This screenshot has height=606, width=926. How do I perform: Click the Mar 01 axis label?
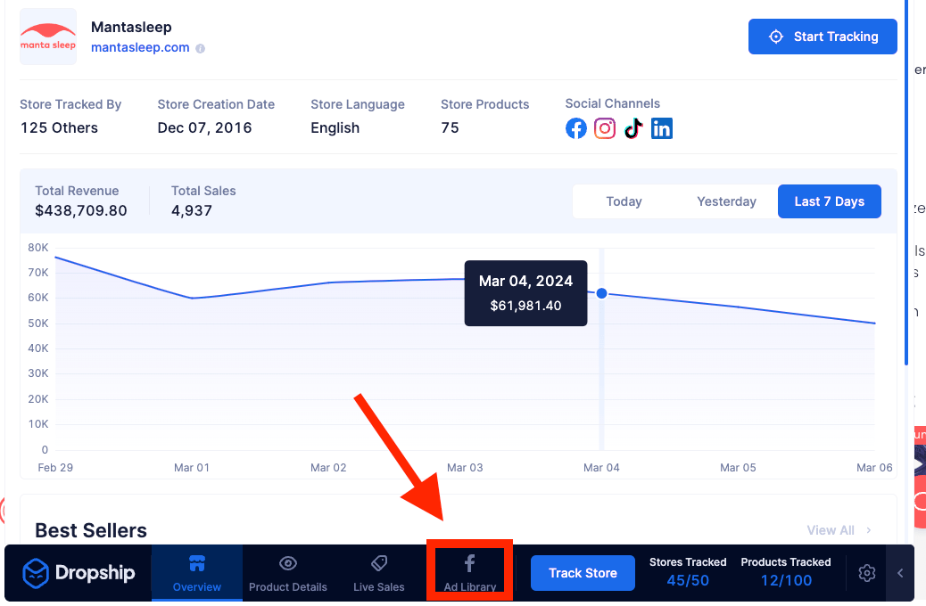click(x=191, y=468)
